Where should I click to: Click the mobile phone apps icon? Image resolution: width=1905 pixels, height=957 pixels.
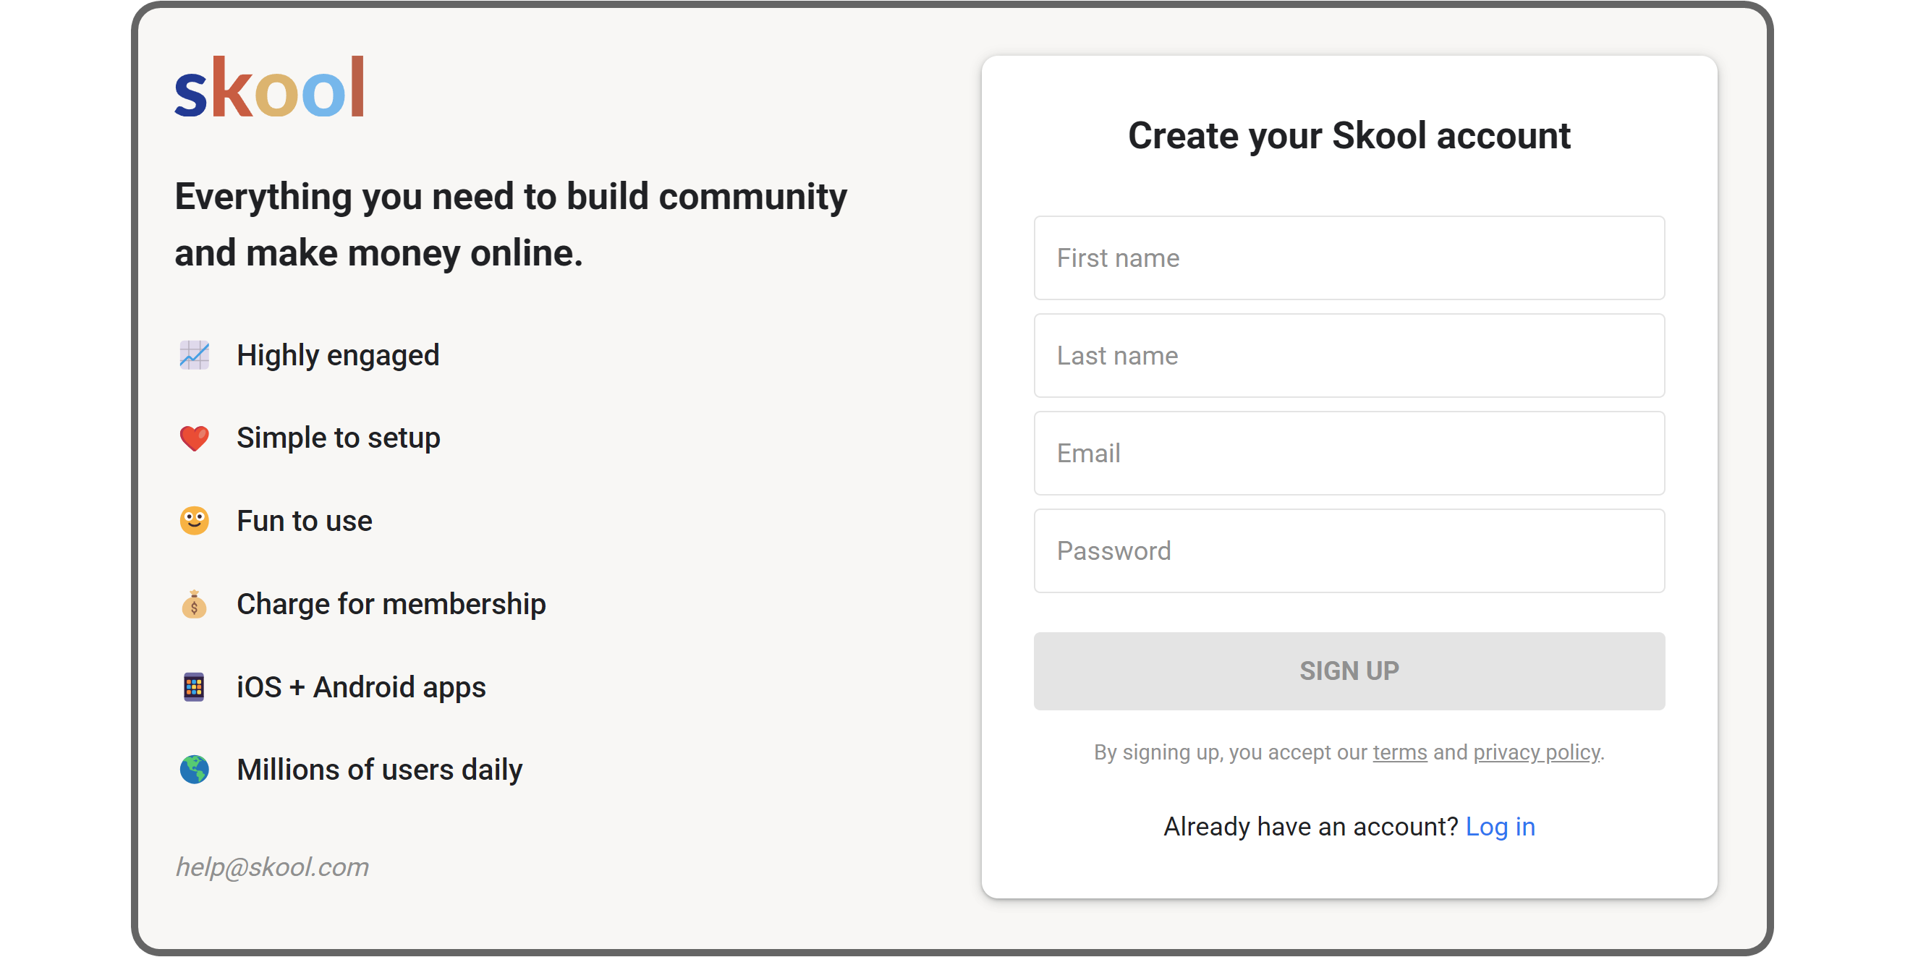point(194,687)
